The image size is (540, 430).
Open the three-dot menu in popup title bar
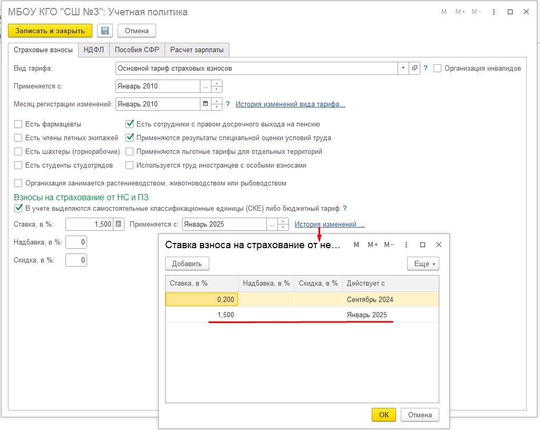406,245
